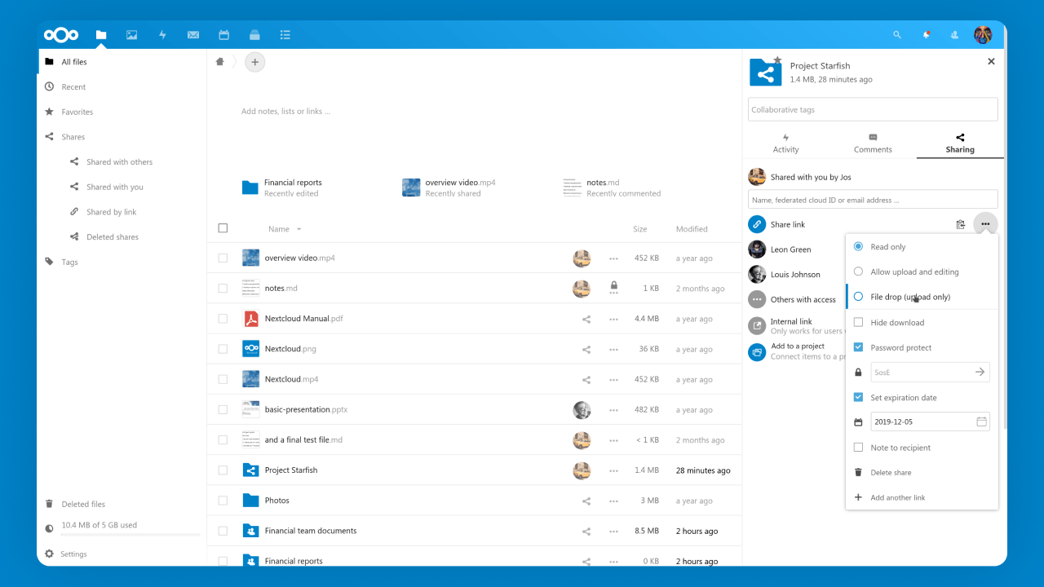Image resolution: width=1044 pixels, height=587 pixels.
Task: Copy share link to clipboard
Action: click(x=961, y=224)
